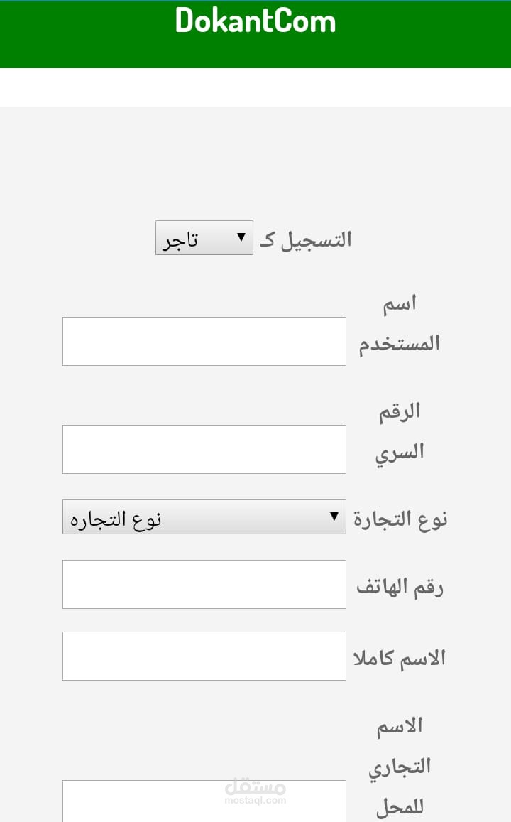Viewport: 511px width, 822px height.
Task: Focus the الاسم كاملا full name field
Action: click(204, 656)
